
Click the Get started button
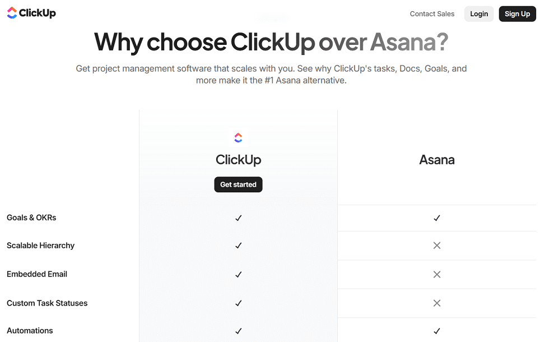(x=238, y=184)
